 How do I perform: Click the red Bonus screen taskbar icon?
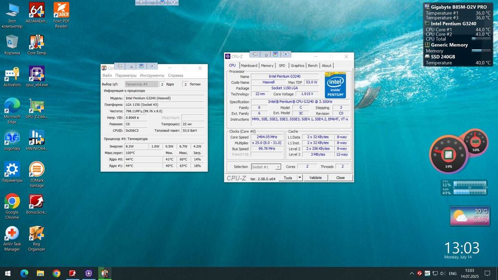click(x=72, y=274)
